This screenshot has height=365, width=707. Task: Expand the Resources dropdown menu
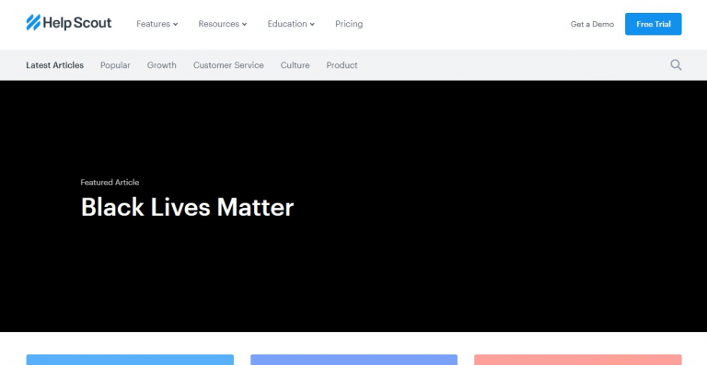pos(222,24)
